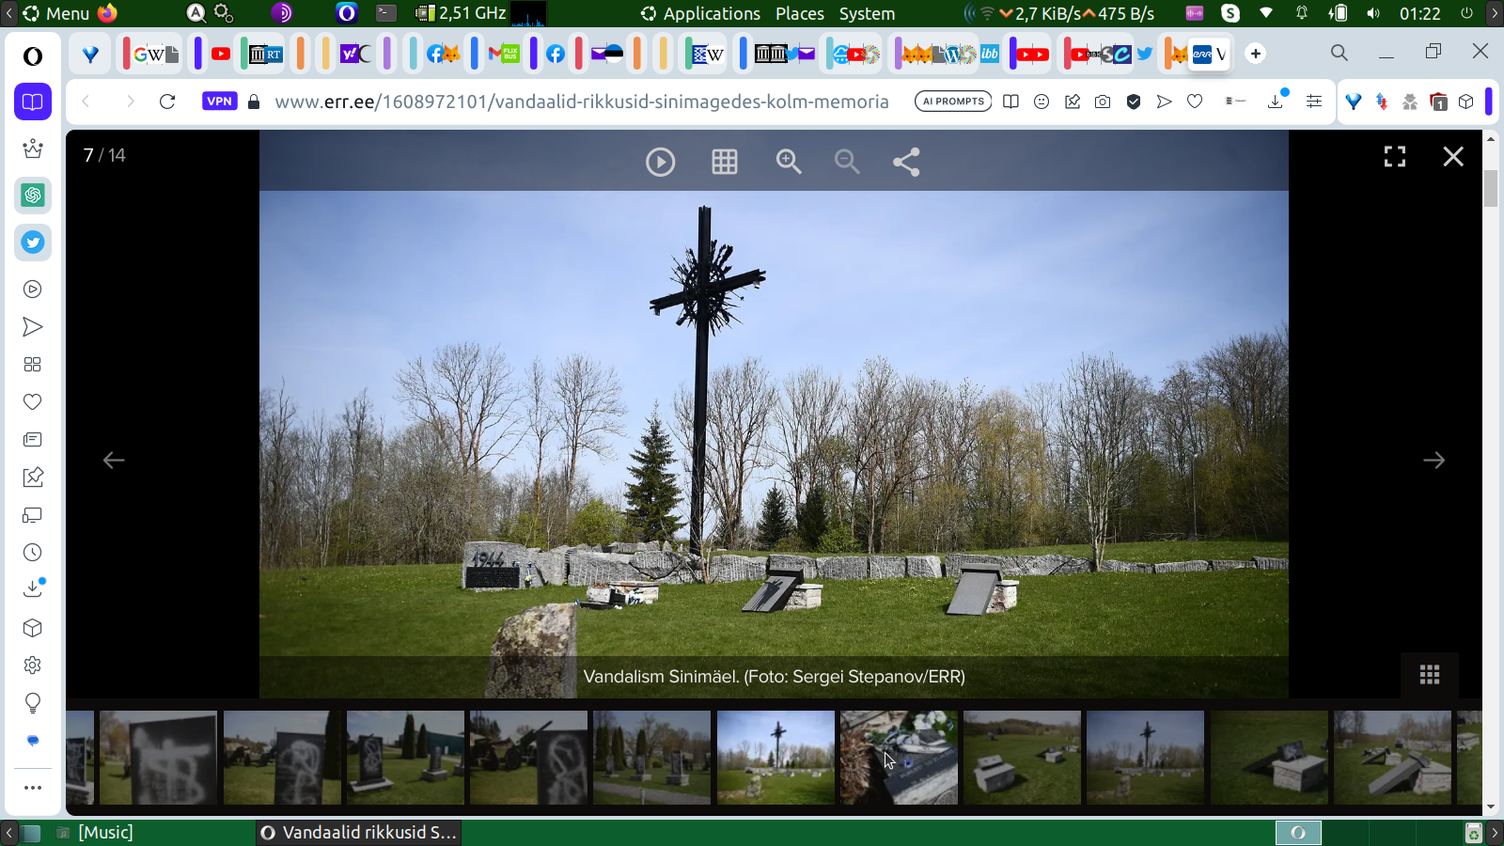Open the Applications menu
Viewport: 1504px width, 846px height.
pyautogui.click(x=711, y=13)
